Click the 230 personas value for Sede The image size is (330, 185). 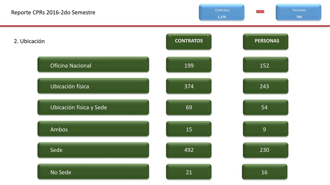[266, 150]
